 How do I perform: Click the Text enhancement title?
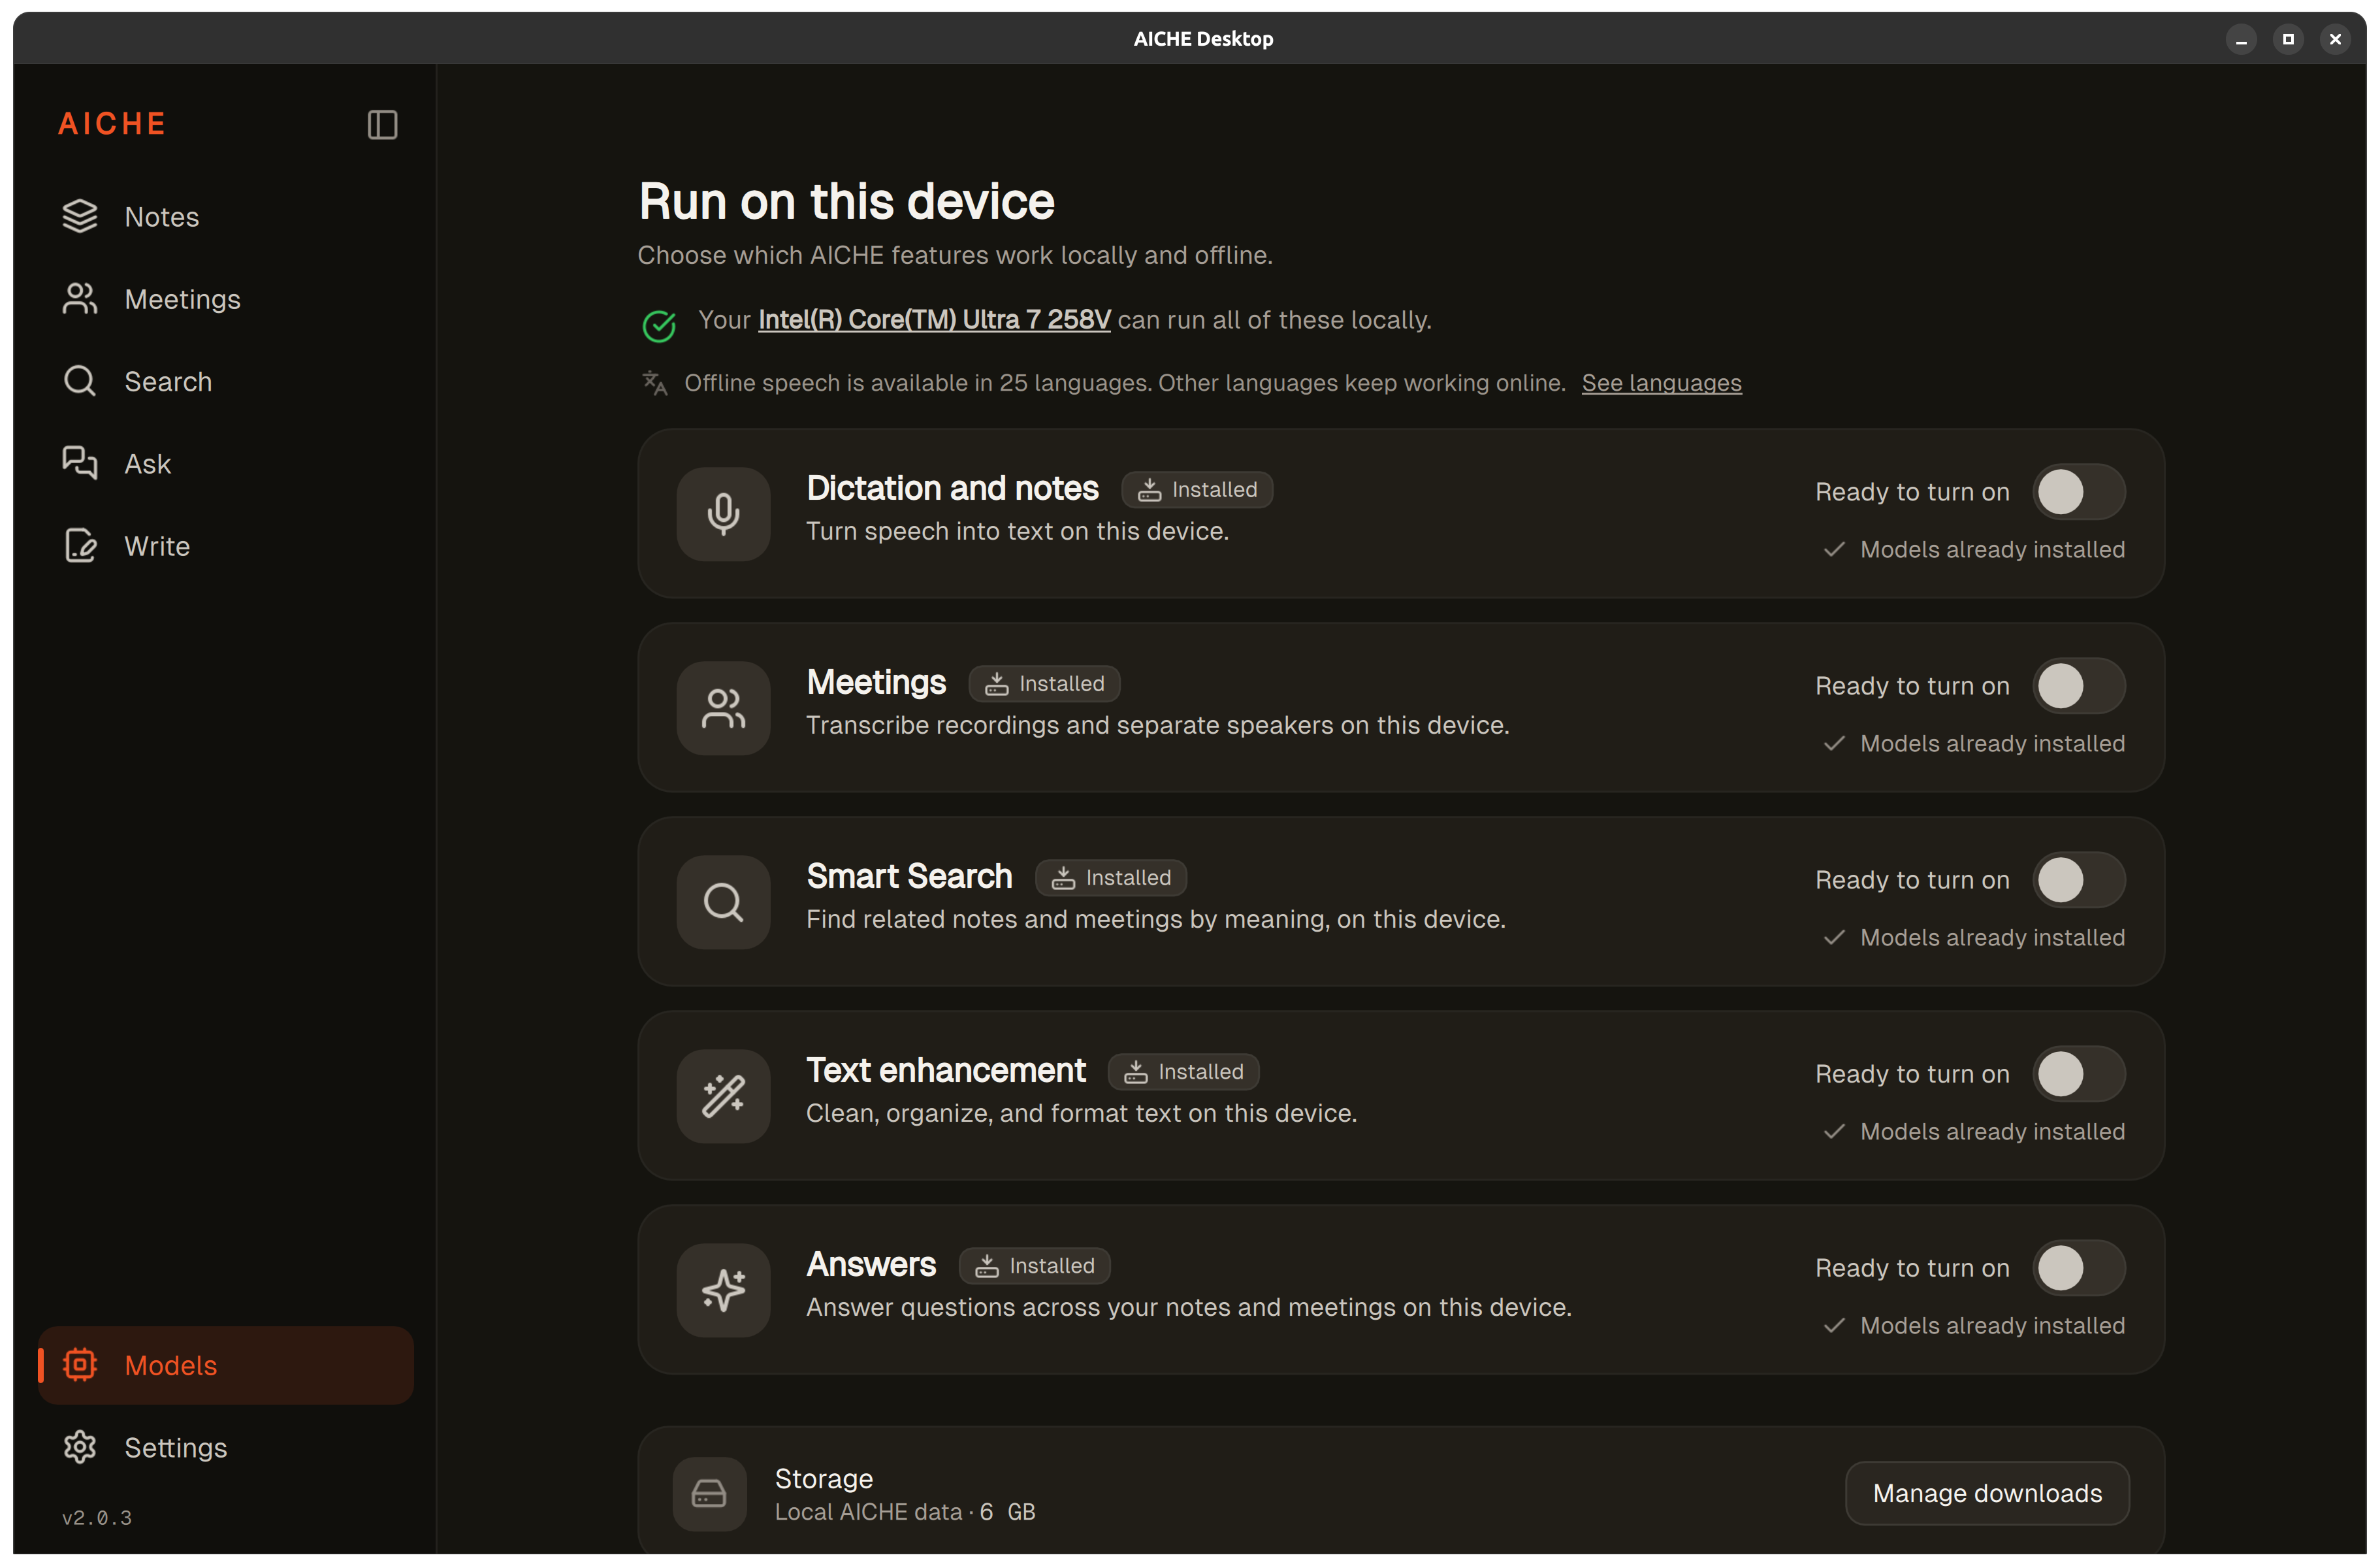pyautogui.click(x=945, y=1070)
